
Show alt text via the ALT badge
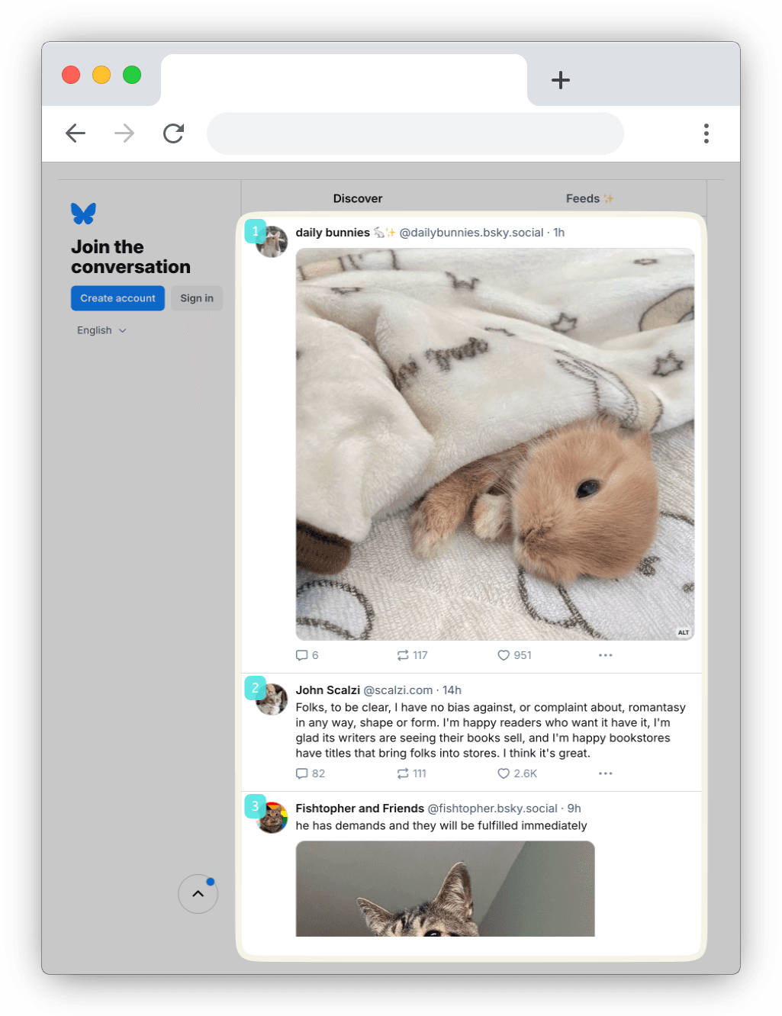tap(683, 632)
